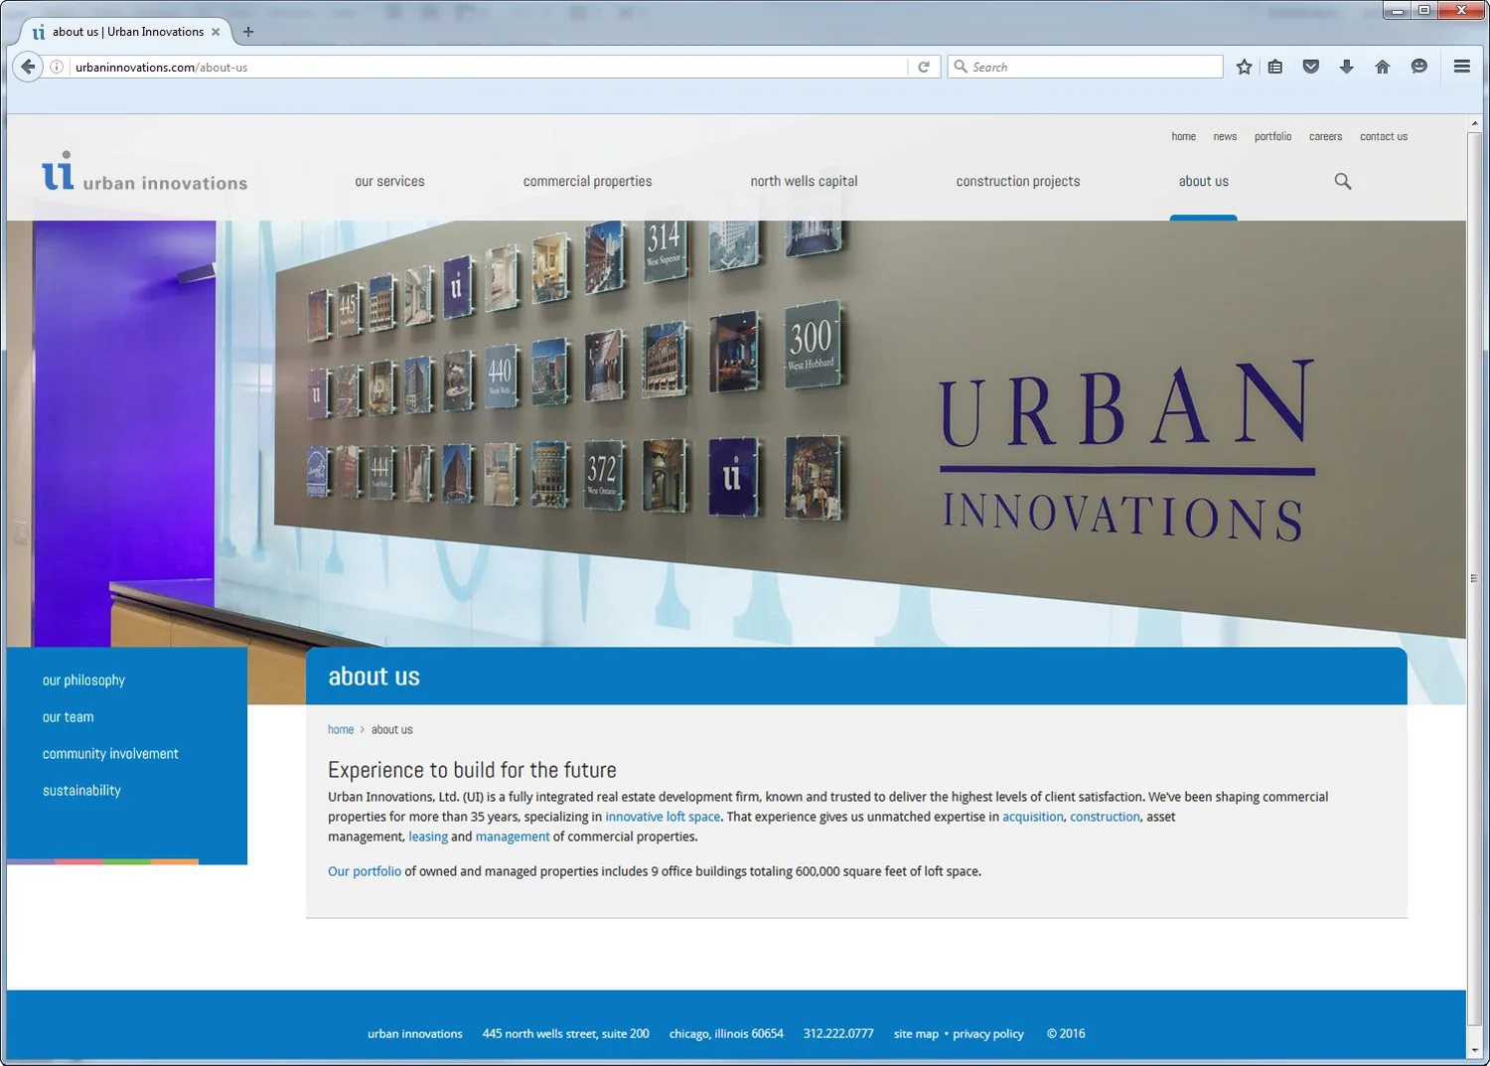Click the breadcrumb 'home' link
Viewport: 1490px width, 1066px height.
coord(341,729)
